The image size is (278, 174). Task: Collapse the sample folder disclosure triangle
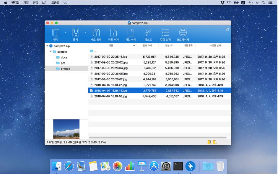click(x=51, y=52)
